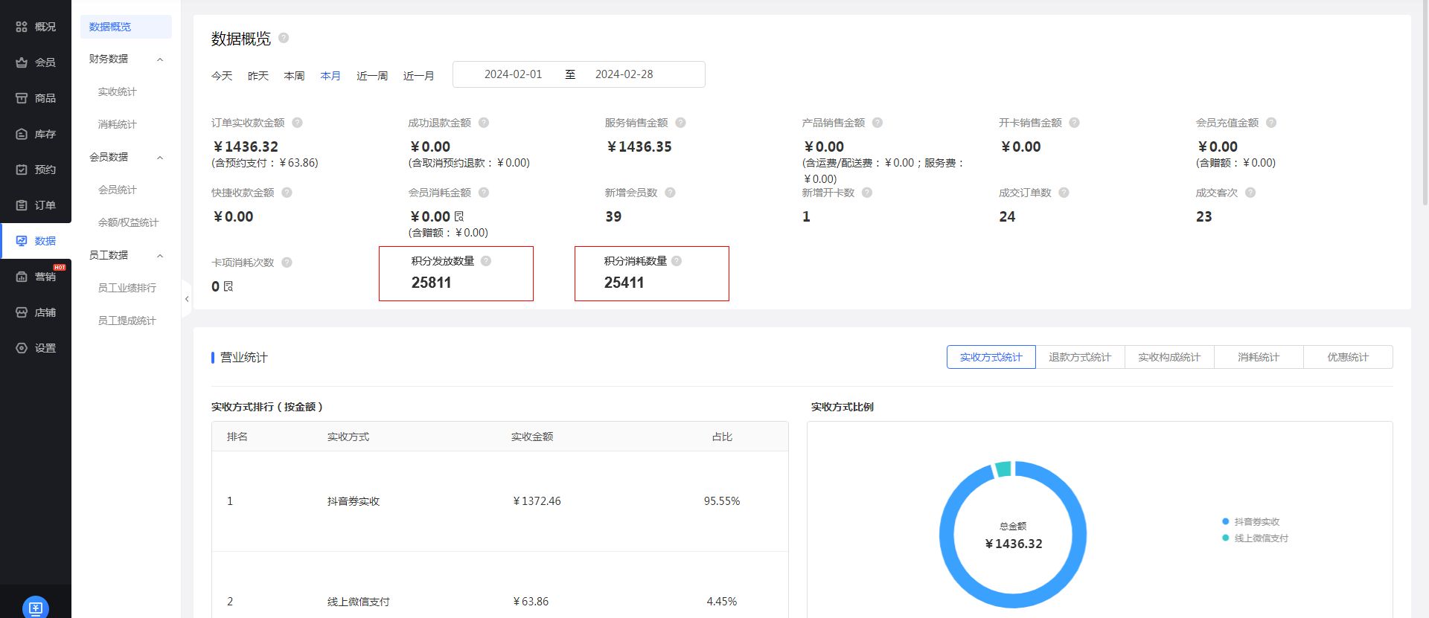
Task: Collapse the secondary sidebar using arrow handle
Action: (x=187, y=299)
